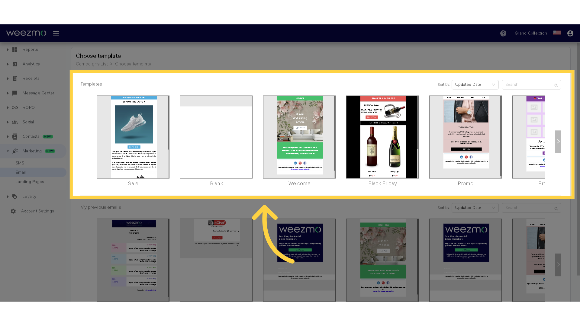The image size is (580, 326).
Task: Open the 4Chef previous email
Action: pos(216,260)
